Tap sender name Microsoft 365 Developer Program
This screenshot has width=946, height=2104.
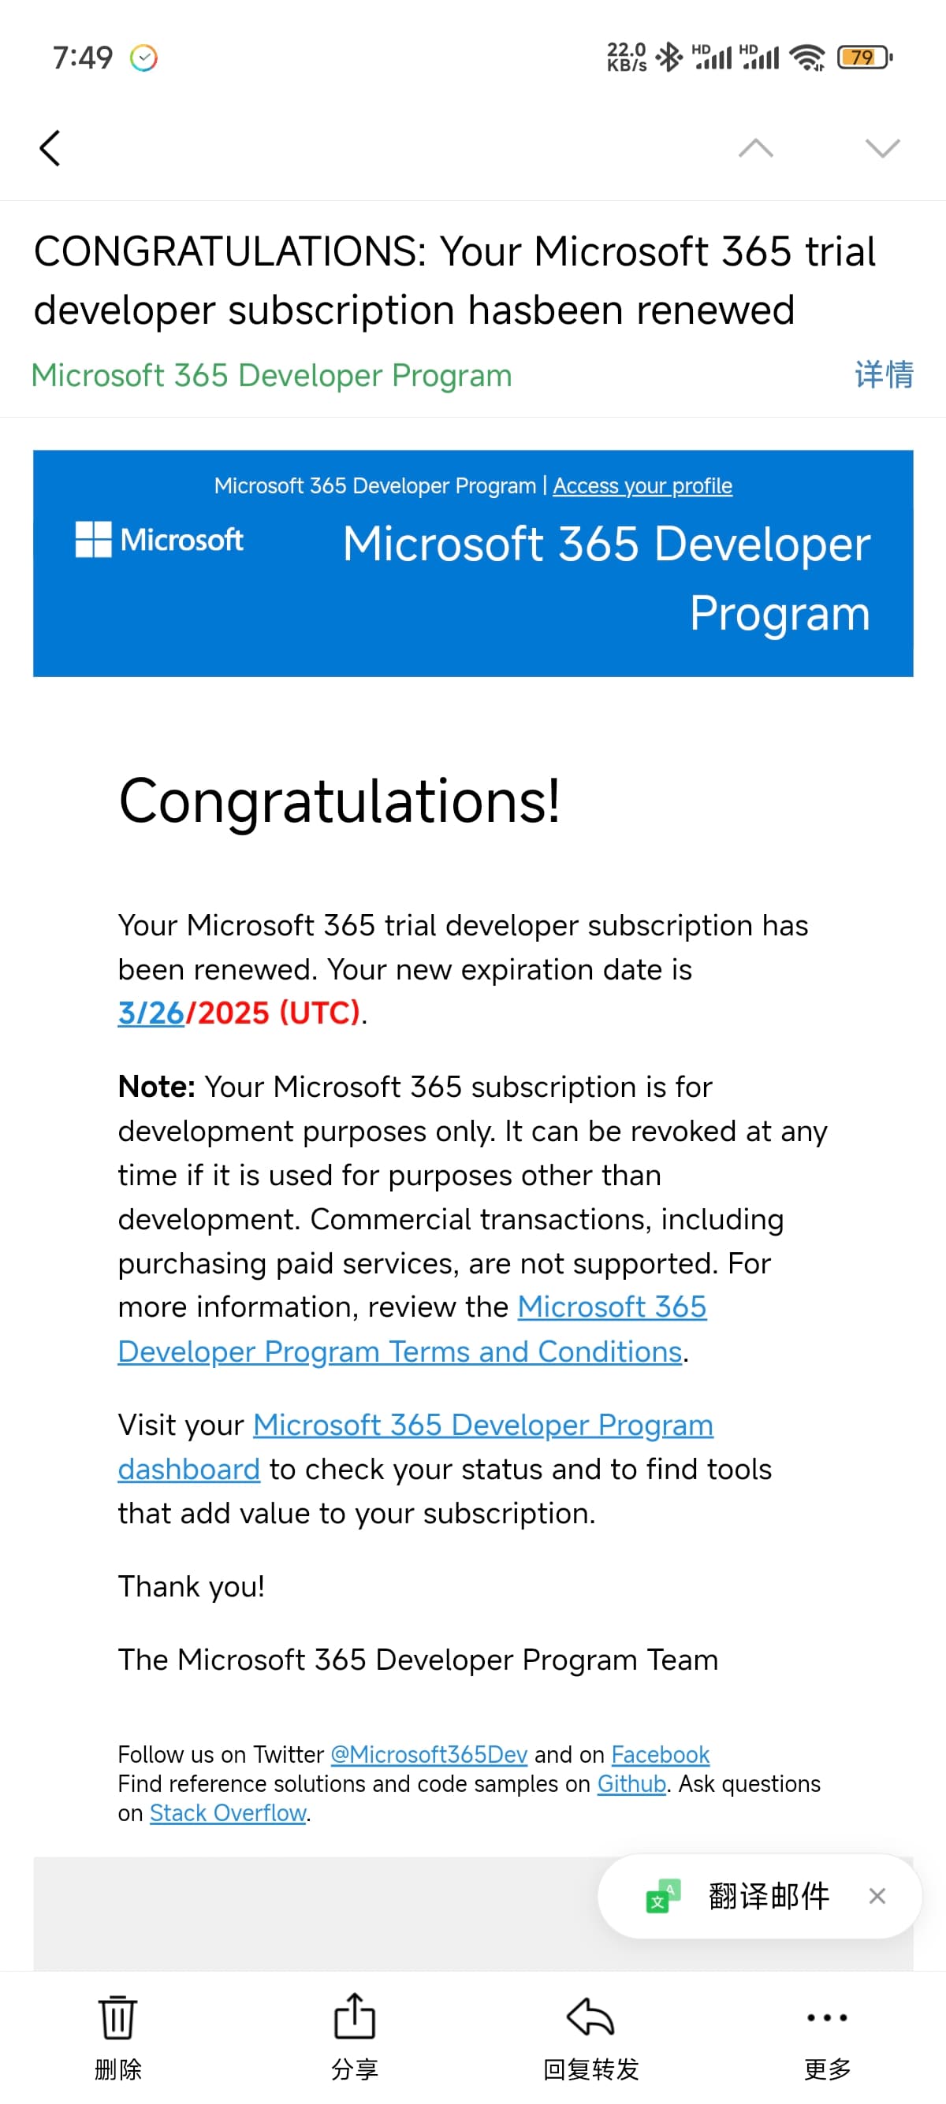pos(271,376)
